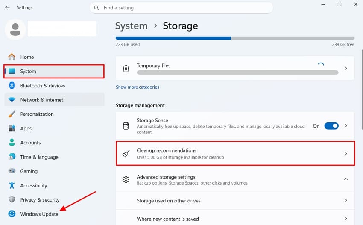Click the Storage management heading
The width and height of the screenshot is (363, 225).
tap(140, 105)
